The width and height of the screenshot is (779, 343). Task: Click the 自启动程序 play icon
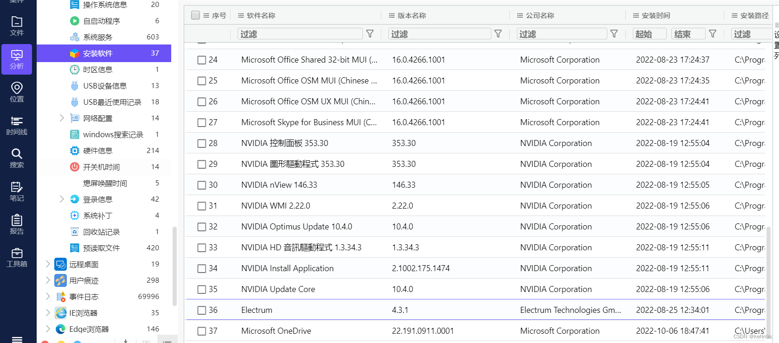tap(74, 21)
